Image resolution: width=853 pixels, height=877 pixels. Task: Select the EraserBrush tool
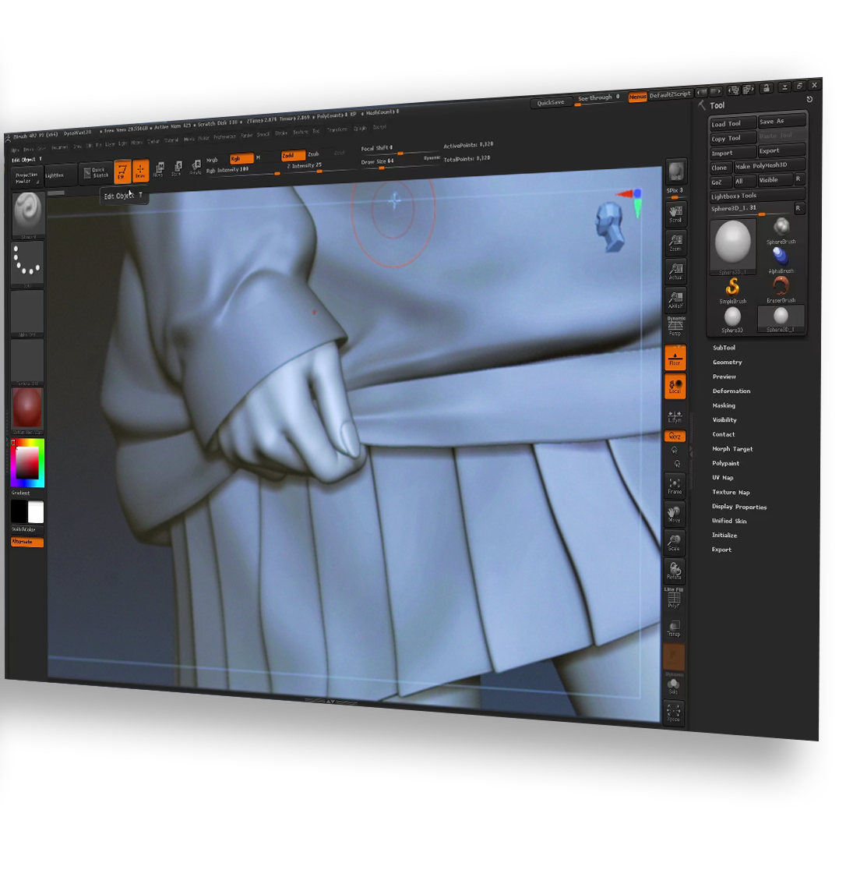(781, 289)
